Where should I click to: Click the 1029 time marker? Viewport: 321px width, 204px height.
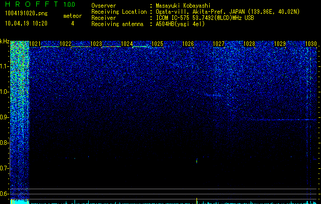pos(280,44)
